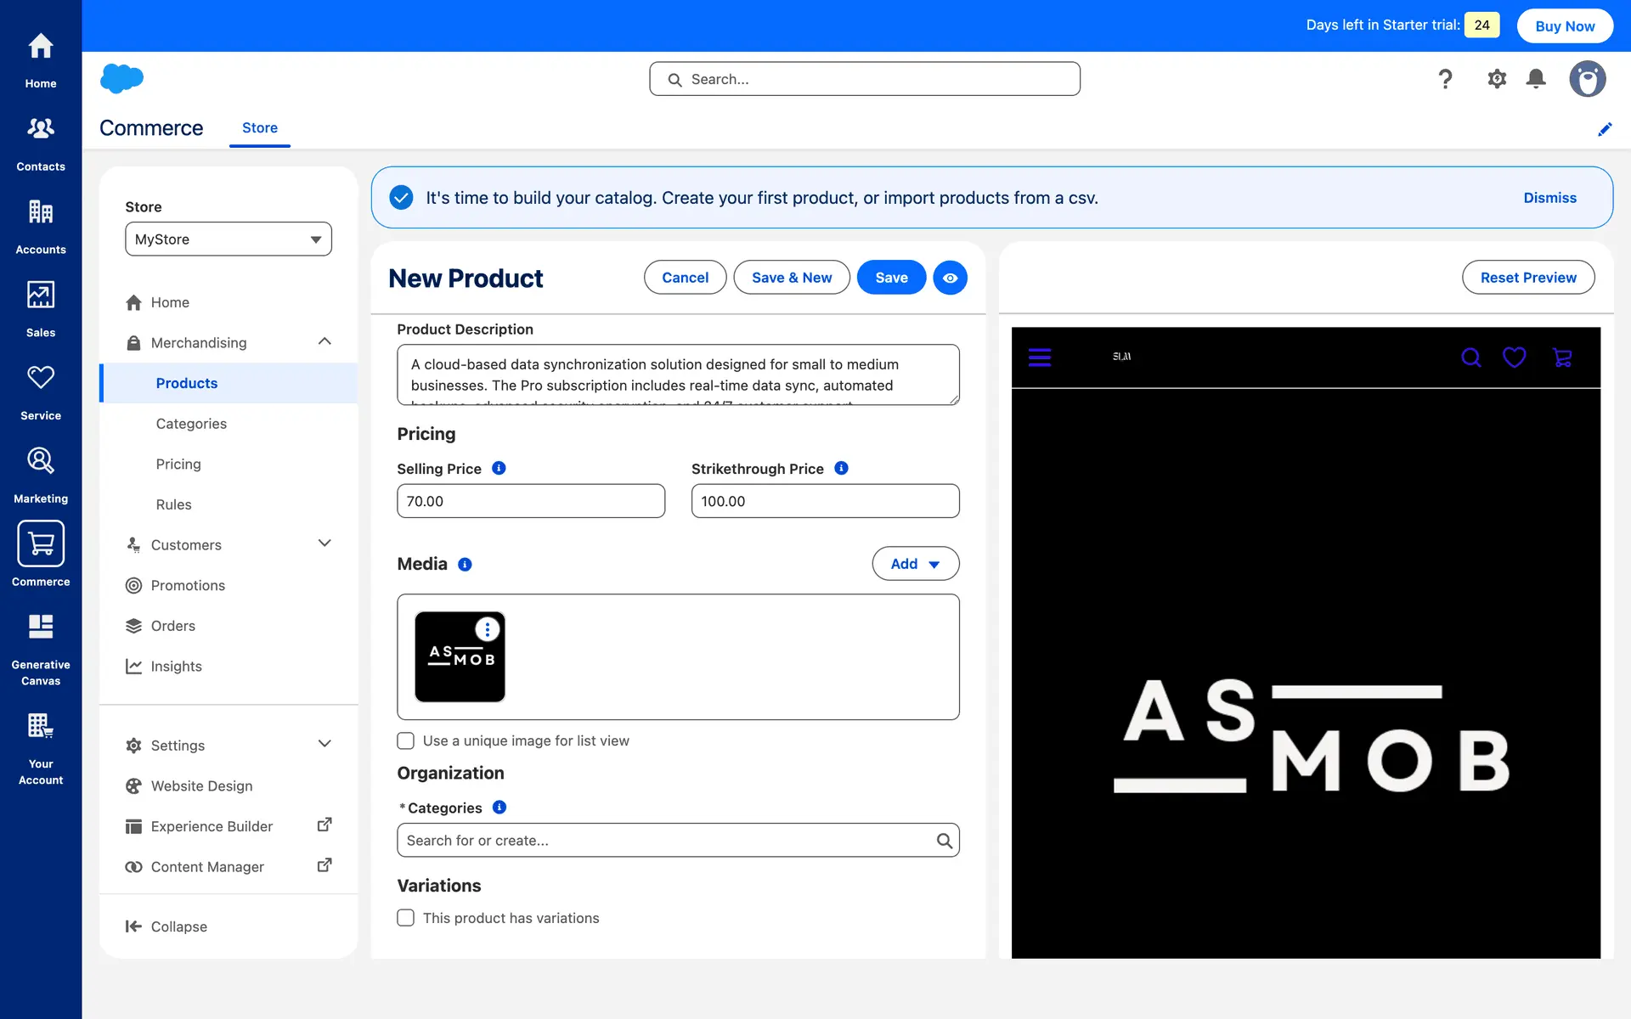Screen dimensions: 1631x1019
Task: Click the Selling Price info icon
Action: pyautogui.click(x=499, y=468)
